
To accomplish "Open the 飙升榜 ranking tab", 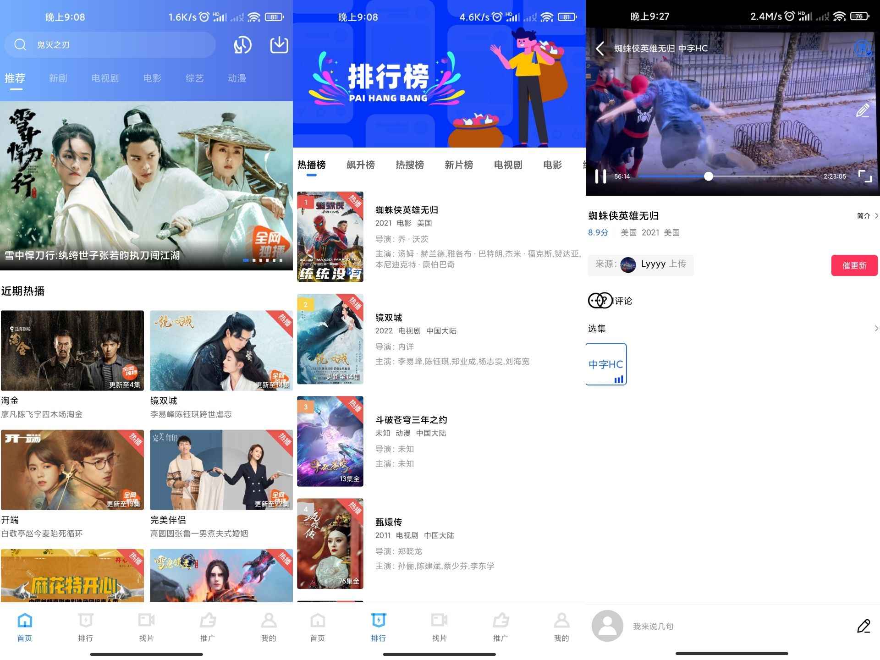I will (x=361, y=165).
